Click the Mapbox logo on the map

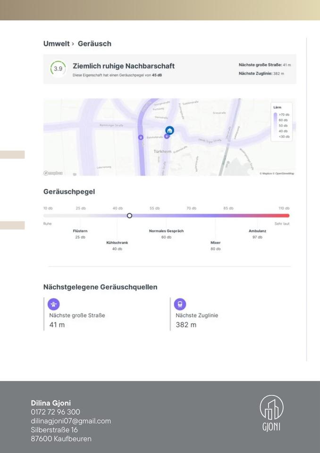click(53, 173)
